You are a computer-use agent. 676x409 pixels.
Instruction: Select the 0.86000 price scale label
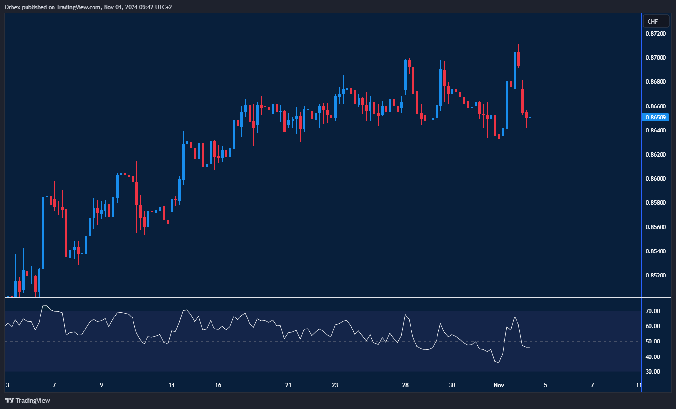pos(656,179)
